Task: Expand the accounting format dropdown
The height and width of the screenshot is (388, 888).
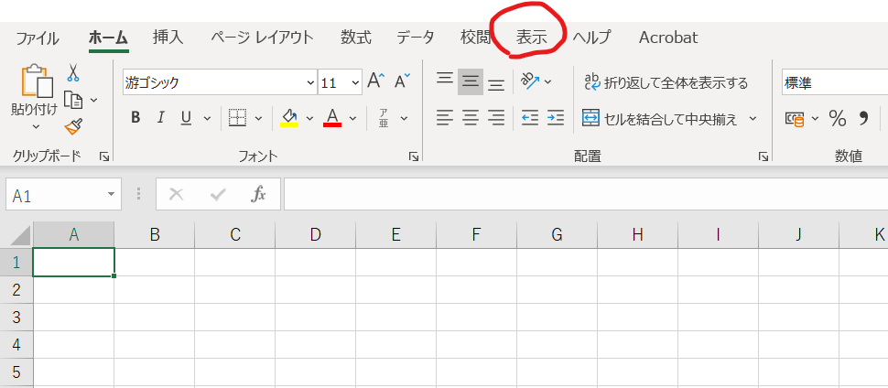Action: [815, 118]
